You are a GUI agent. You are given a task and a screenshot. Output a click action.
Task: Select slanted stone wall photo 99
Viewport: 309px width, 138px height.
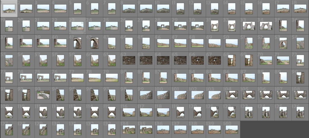pyautogui.click(x=146, y=95)
